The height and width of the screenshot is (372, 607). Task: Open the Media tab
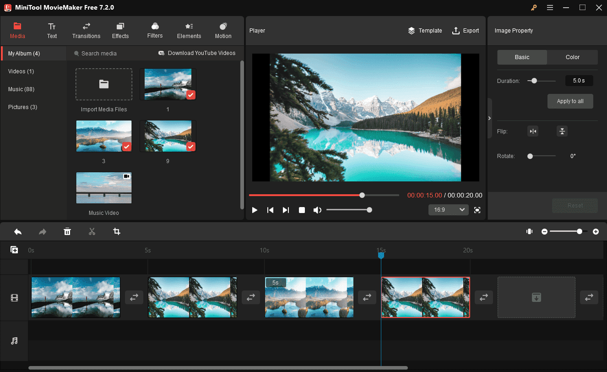(17, 31)
